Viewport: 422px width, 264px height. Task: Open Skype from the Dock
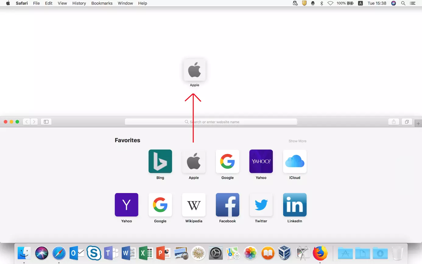(x=94, y=253)
